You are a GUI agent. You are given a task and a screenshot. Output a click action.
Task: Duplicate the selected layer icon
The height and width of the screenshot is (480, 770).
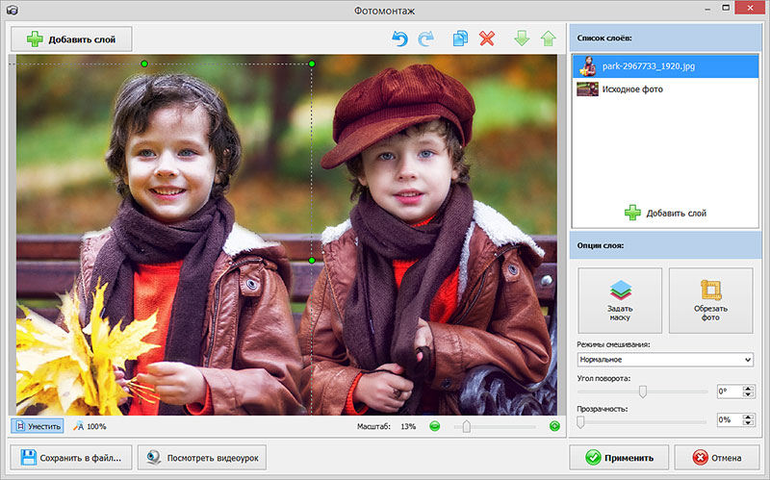pyautogui.click(x=460, y=38)
